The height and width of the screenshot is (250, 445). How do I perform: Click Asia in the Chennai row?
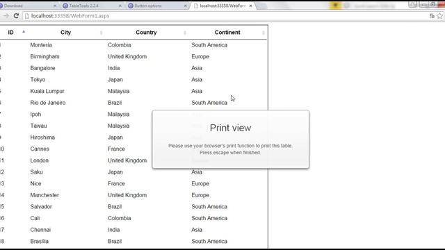tap(197, 230)
